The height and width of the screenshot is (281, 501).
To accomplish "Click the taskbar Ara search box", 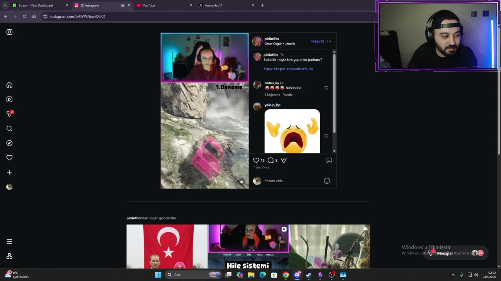I will click(194, 275).
